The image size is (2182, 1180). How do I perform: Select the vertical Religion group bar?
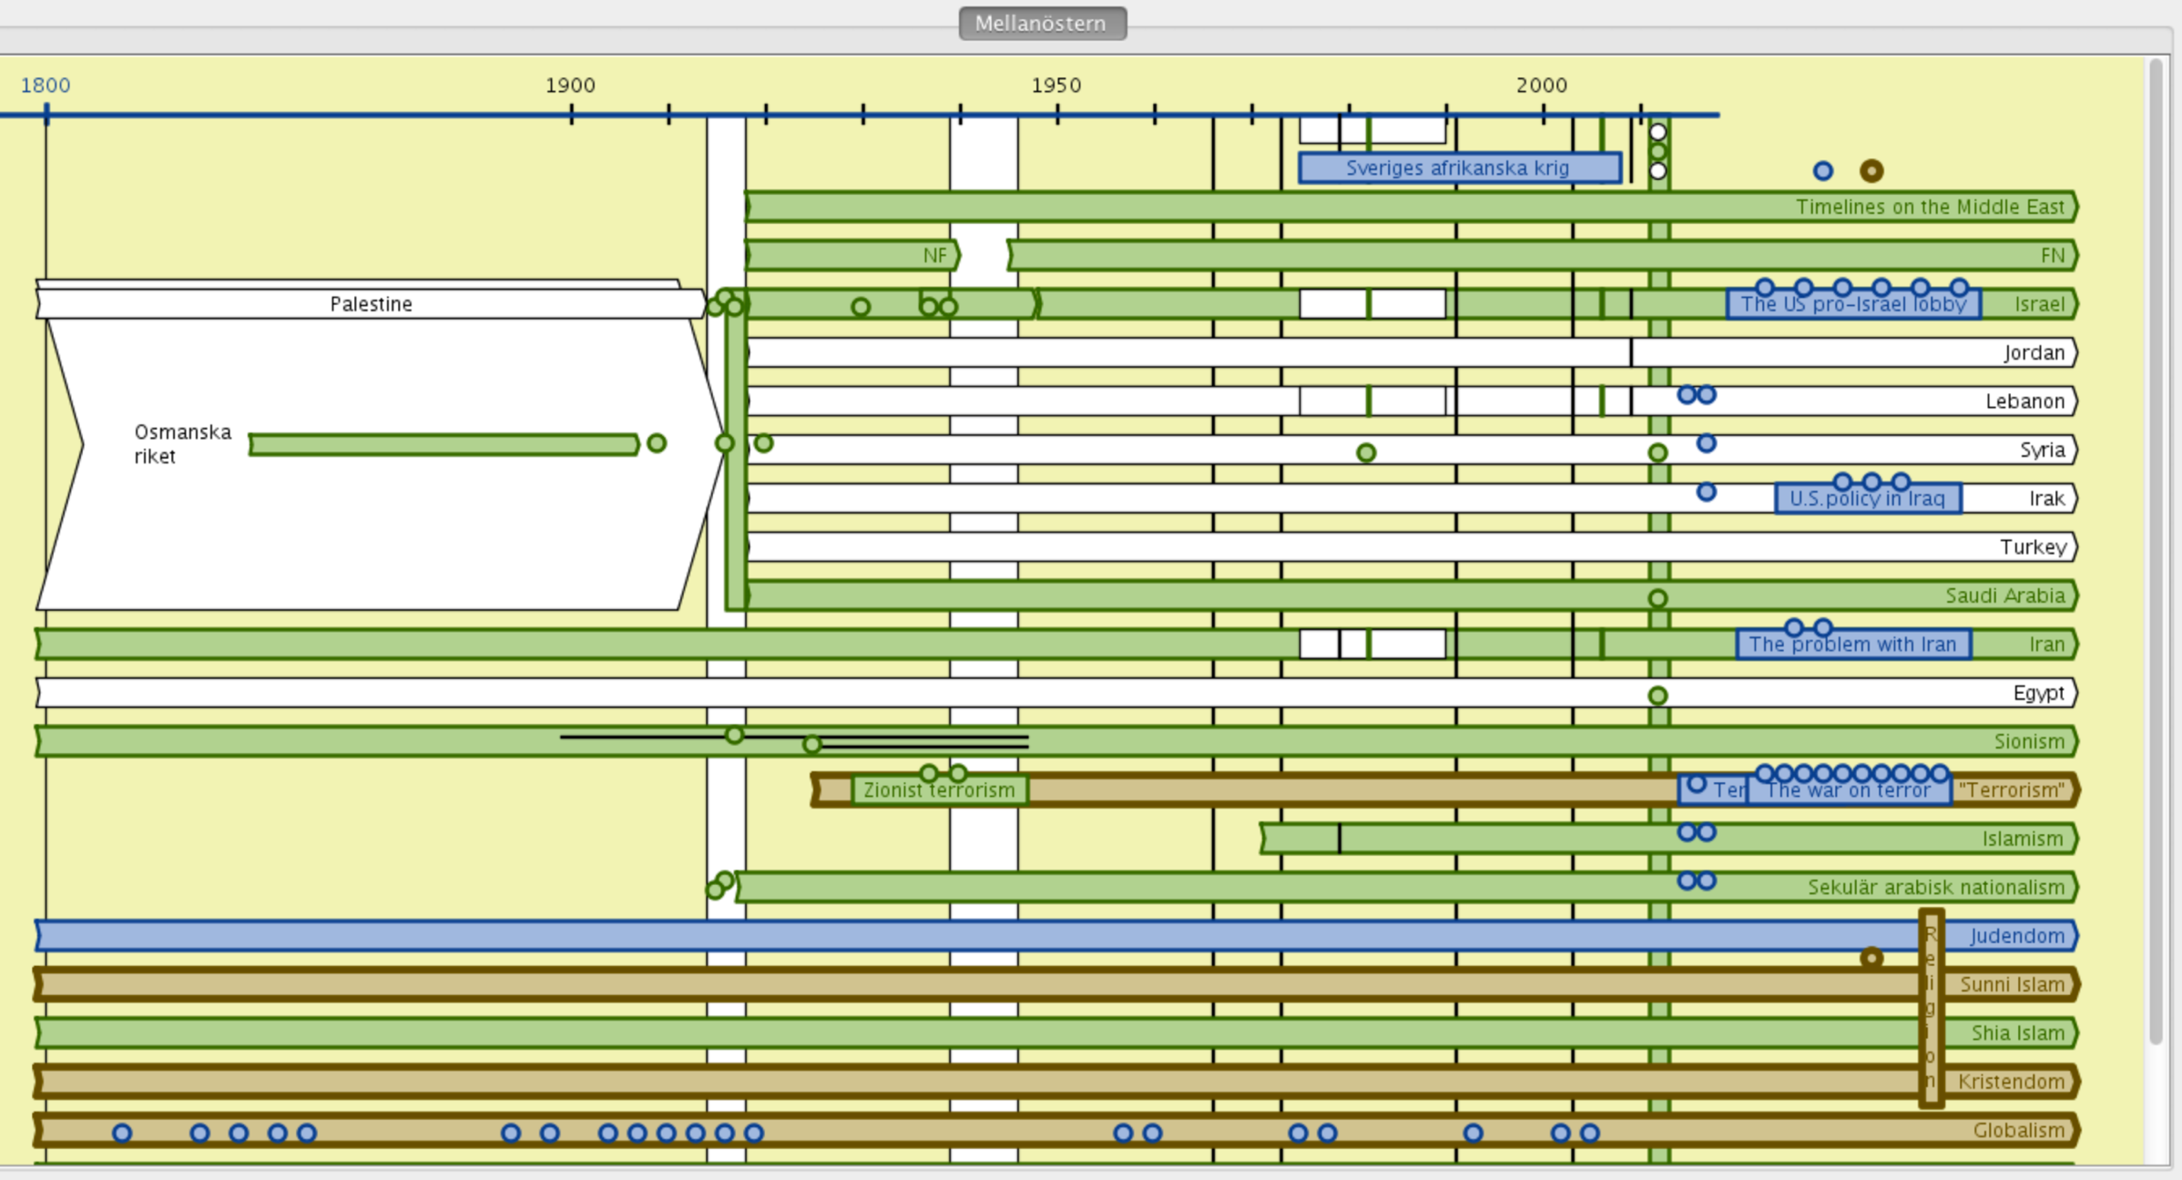pos(1931,1009)
